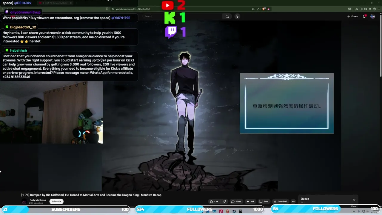Viewport: 382px width, 215px height.
Task: Open the account avatar menu
Action: [373, 16]
